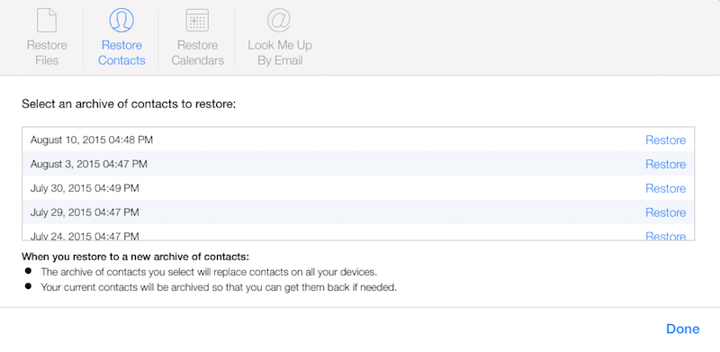Open the Restore Calendars tab label

(x=197, y=53)
